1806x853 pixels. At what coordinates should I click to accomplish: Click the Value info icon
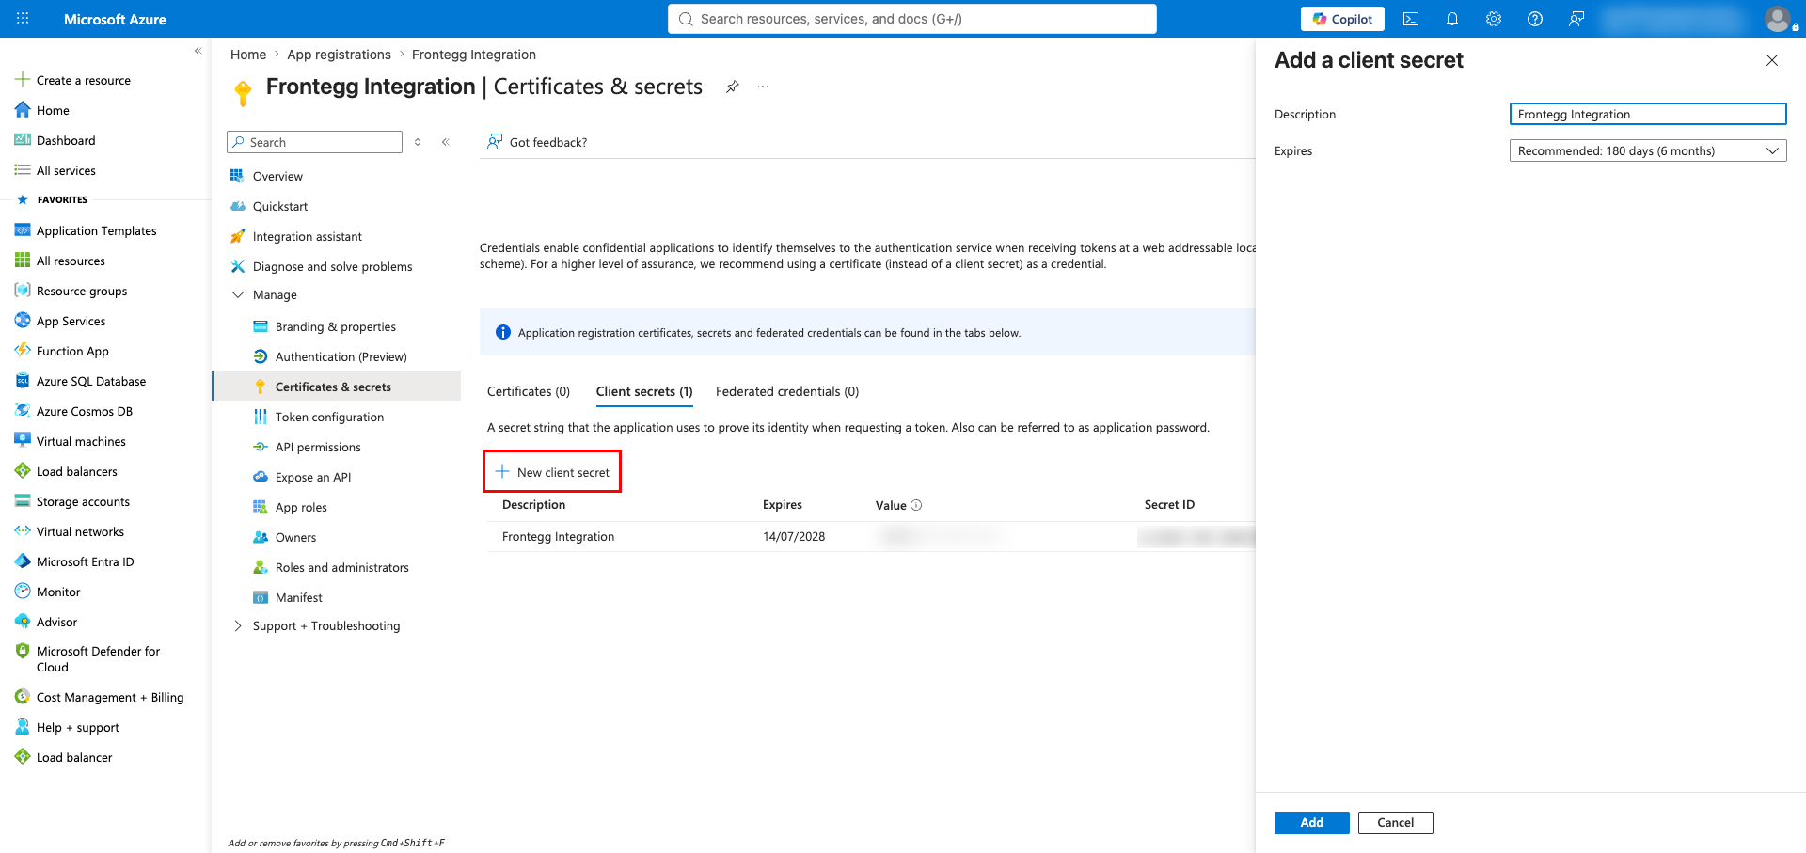tap(916, 505)
